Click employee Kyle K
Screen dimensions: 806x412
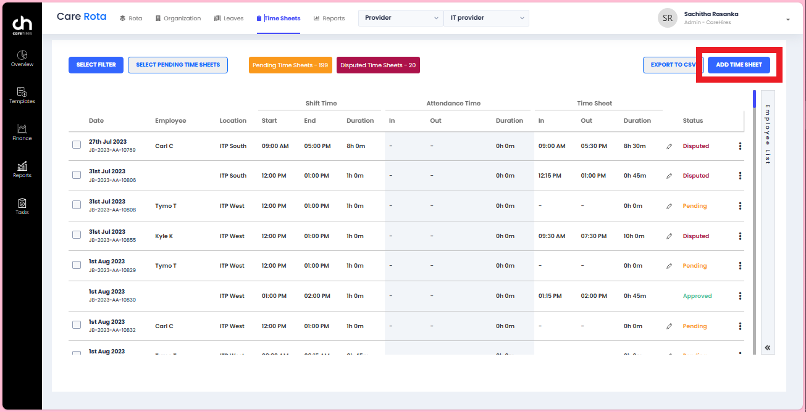click(164, 236)
